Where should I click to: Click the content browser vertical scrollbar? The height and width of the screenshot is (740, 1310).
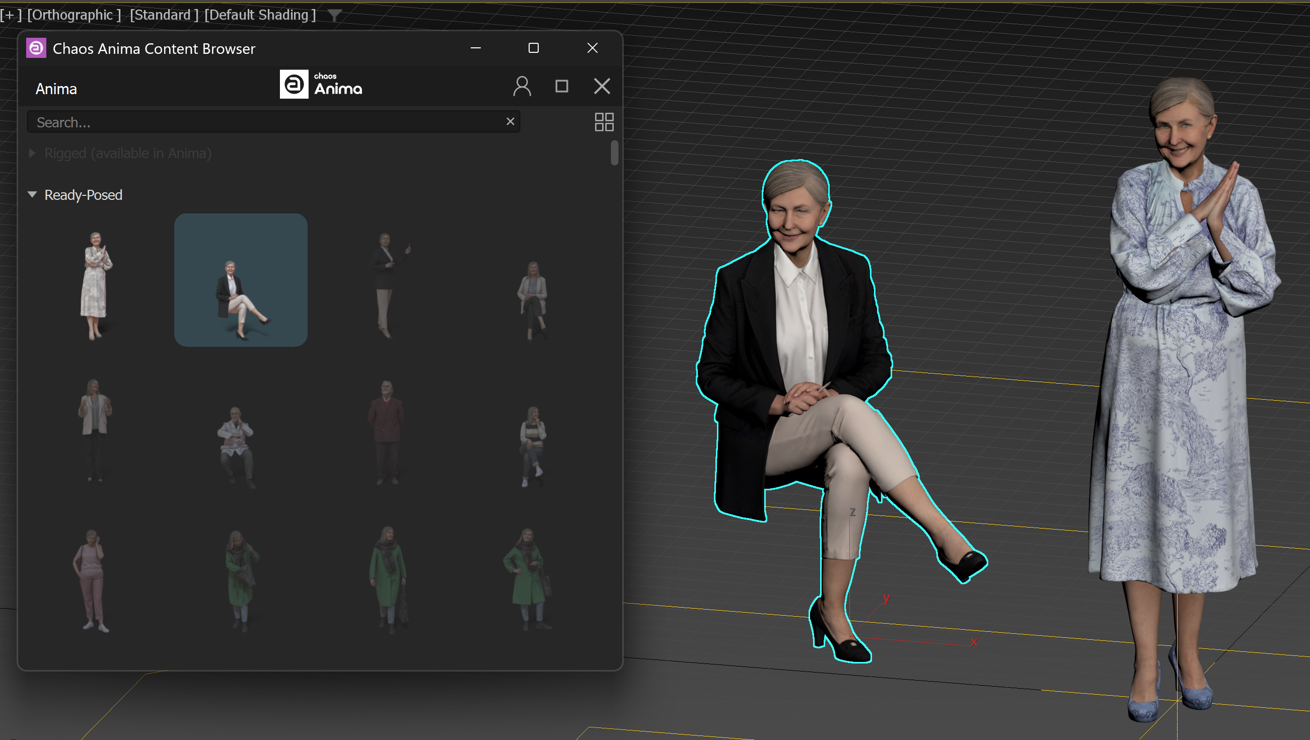(x=614, y=153)
